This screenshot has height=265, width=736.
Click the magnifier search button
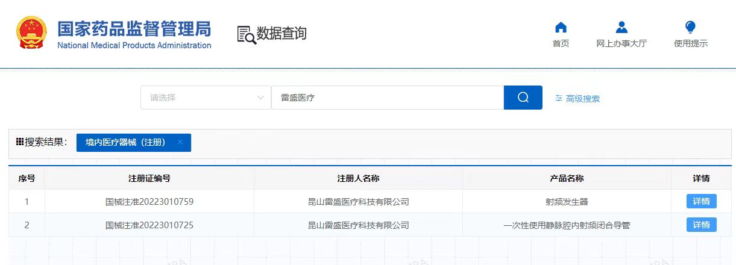[x=523, y=98]
